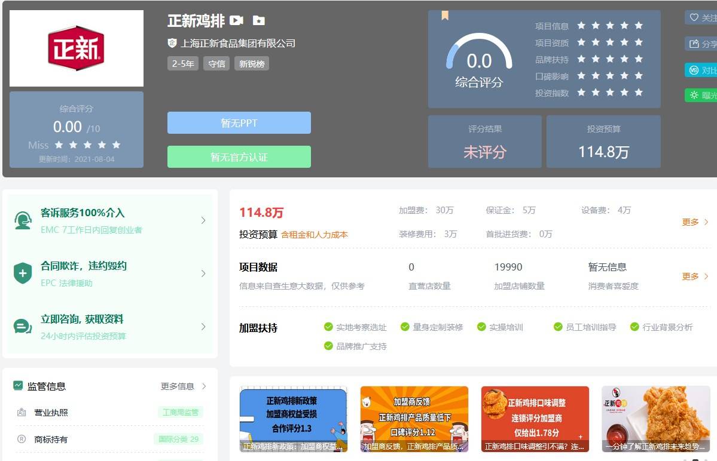Screen dimensions: 717x461
Task: Click the 暂无官方认证 button
Action: point(239,157)
